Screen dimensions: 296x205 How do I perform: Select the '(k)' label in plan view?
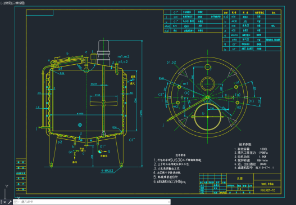tap(186, 93)
